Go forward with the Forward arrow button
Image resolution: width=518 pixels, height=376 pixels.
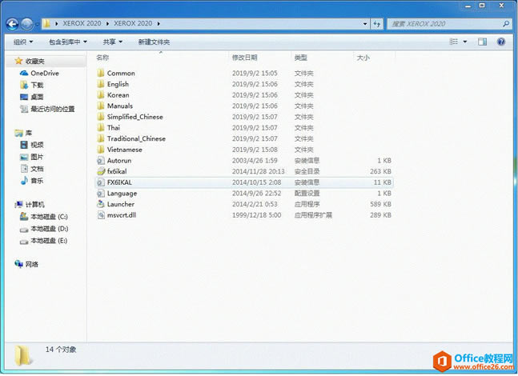coord(26,24)
